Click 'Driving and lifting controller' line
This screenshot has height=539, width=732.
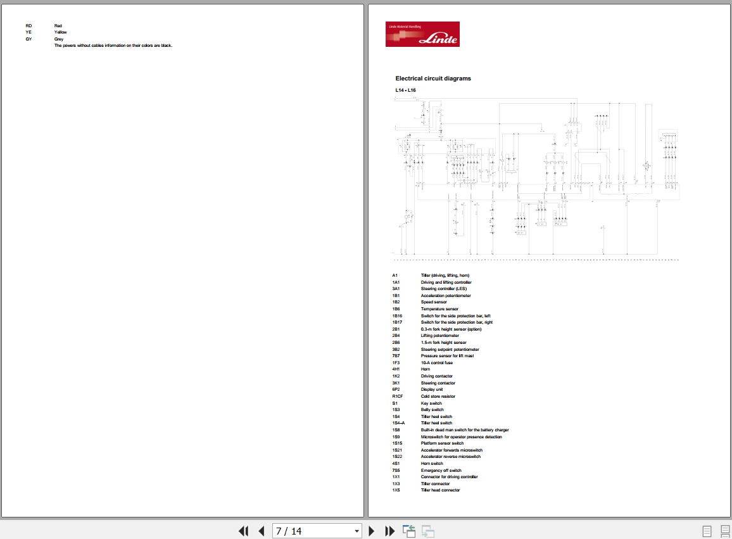coord(446,282)
